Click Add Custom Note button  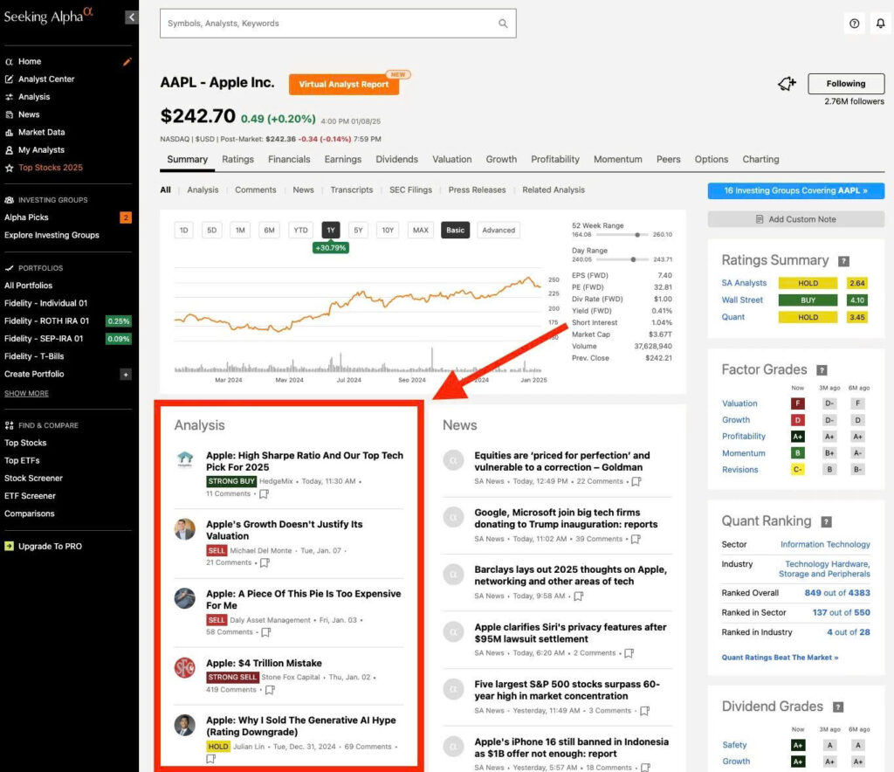[796, 219]
